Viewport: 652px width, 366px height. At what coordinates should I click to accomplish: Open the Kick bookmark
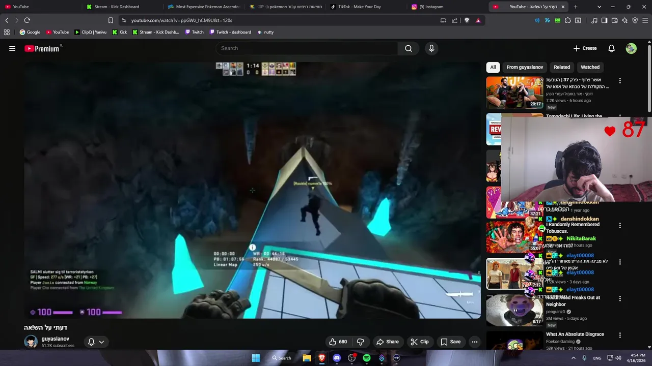click(x=120, y=32)
